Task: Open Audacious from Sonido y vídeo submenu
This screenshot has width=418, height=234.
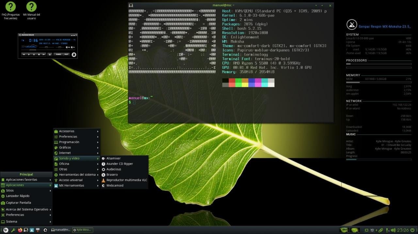Action: [x=124, y=169]
